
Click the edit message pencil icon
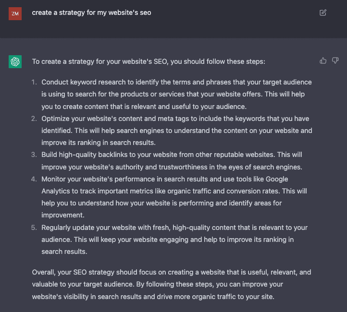[323, 12]
